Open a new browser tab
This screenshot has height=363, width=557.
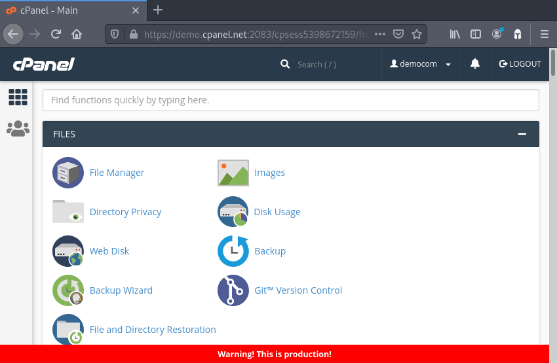coord(158,10)
